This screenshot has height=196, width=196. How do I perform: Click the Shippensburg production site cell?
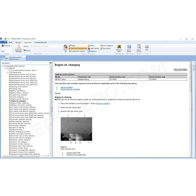(94, 79)
